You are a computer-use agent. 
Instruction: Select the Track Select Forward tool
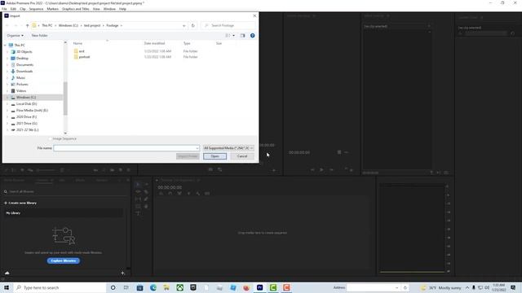point(146,185)
